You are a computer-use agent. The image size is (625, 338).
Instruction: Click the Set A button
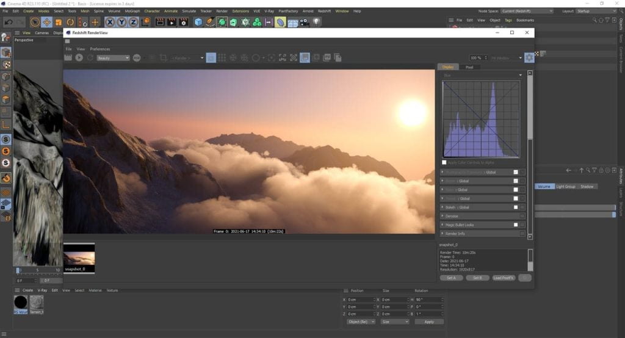tap(451, 278)
